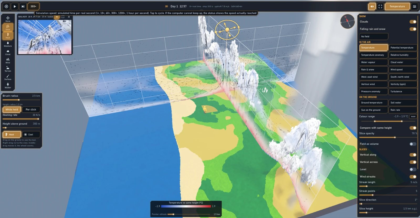The image size is (420, 218).
Task: Select the Surface tool
Action: (8, 77)
